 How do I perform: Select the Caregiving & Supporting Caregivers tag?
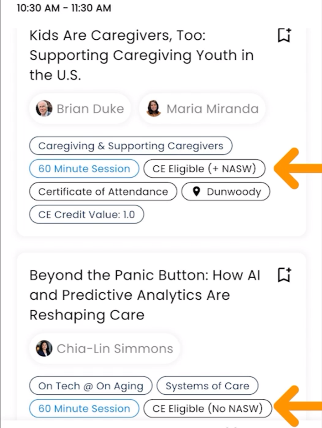[x=131, y=146]
